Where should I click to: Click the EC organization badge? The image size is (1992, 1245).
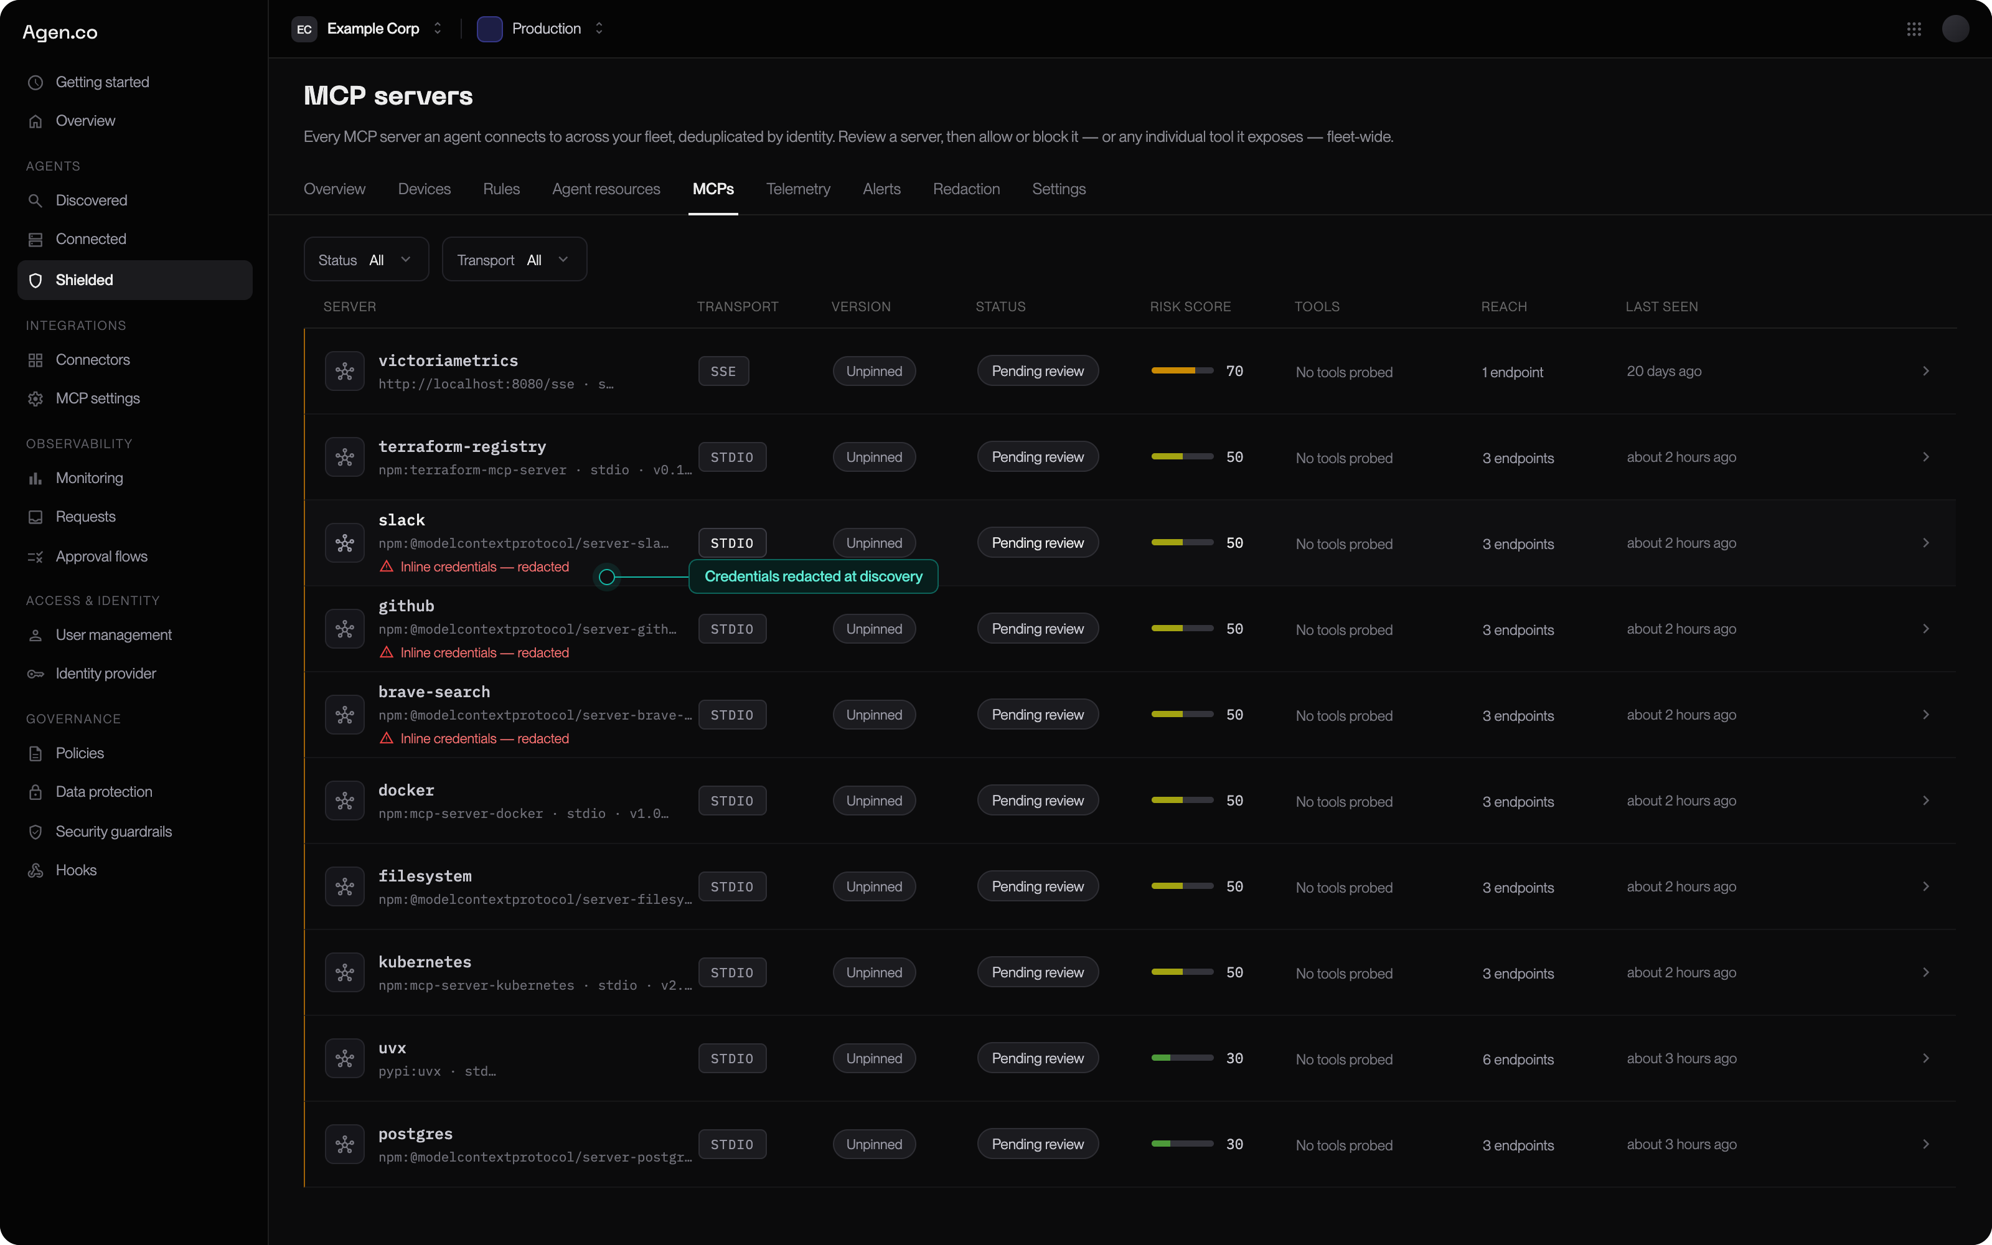(304, 29)
